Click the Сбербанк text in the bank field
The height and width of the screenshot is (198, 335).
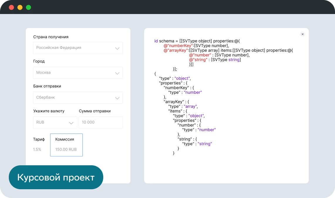(x=45, y=97)
